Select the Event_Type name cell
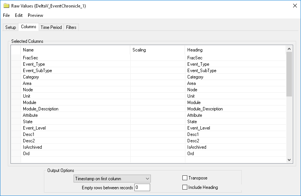Viewport: 301px width, 196px height. [x=75, y=64]
